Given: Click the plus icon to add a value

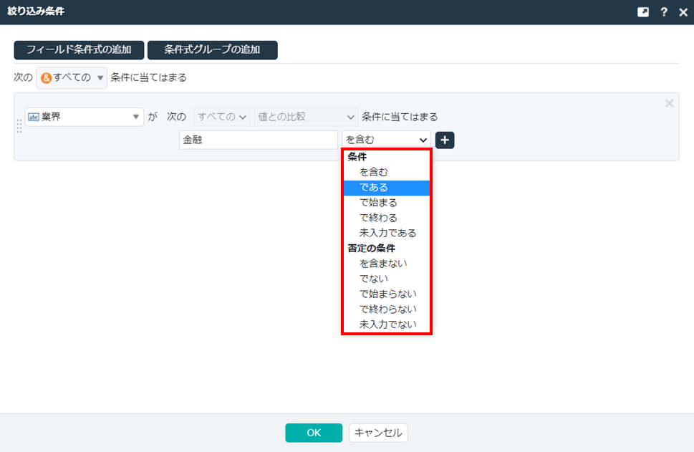Looking at the screenshot, I should click(445, 140).
